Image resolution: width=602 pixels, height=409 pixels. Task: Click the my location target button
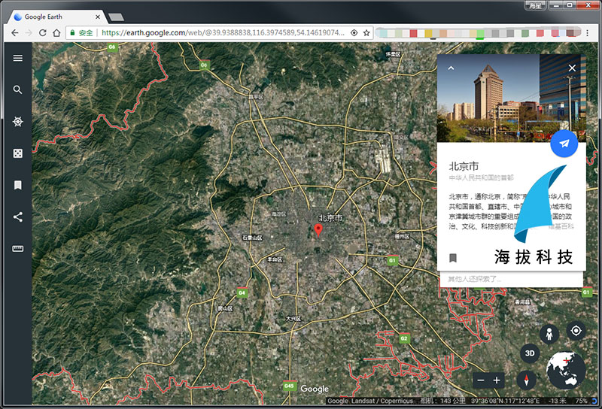click(576, 331)
